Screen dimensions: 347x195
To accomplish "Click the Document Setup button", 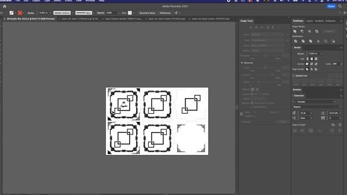I will point(147,13).
